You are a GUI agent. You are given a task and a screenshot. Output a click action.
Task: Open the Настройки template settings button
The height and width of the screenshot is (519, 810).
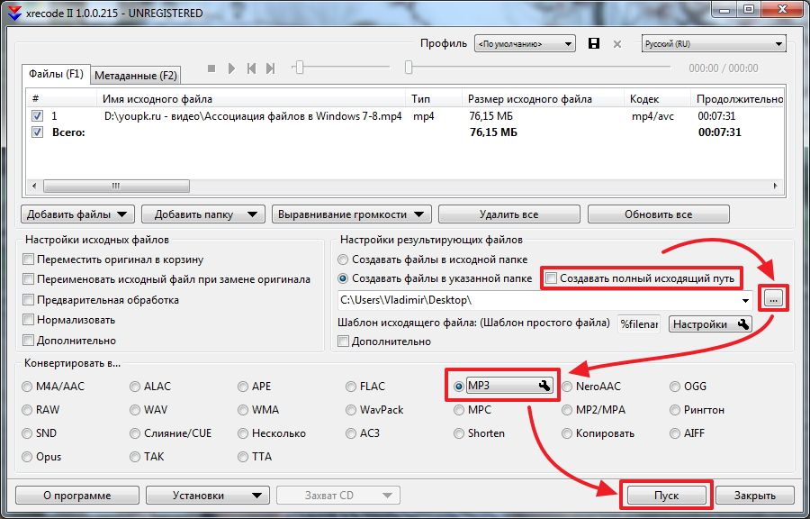[710, 324]
